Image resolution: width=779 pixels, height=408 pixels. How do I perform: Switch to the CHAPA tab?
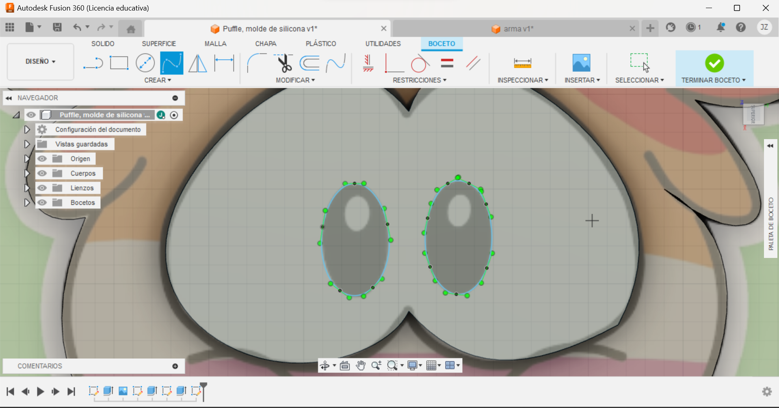click(x=266, y=44)
